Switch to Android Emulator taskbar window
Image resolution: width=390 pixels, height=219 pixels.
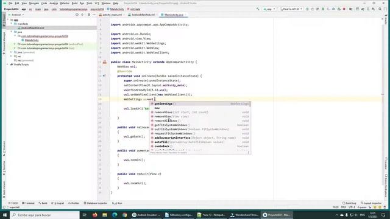[x=146, y=215]
